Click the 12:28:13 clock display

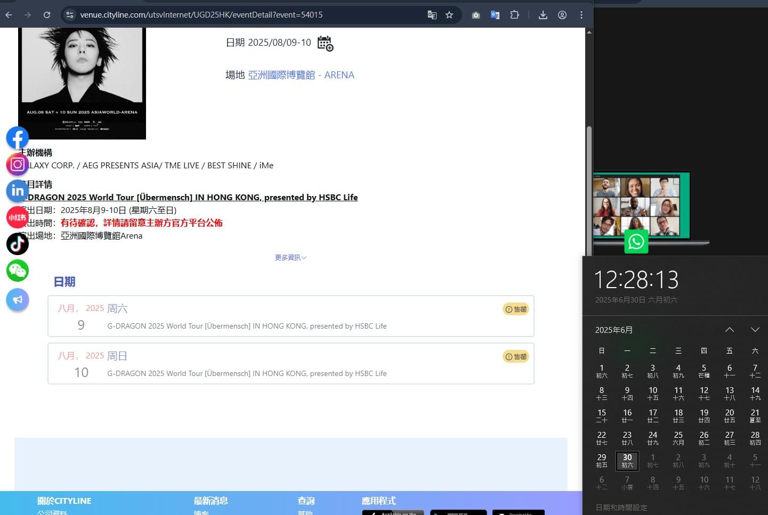tap(636, 280)
